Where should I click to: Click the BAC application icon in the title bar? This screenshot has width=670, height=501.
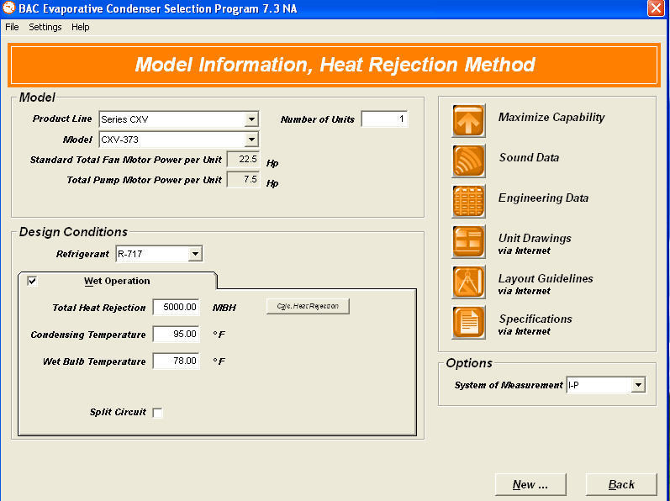point(8,8)
